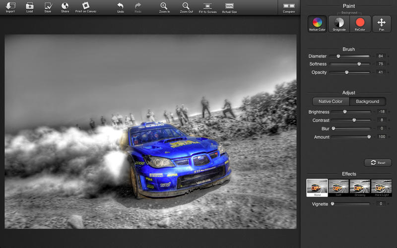Click the Effects section heading
The image size is (397, 248).
click(349, 174)
